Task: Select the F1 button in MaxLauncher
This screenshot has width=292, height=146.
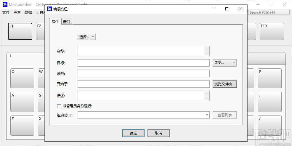Action: (x=20, y=31)
